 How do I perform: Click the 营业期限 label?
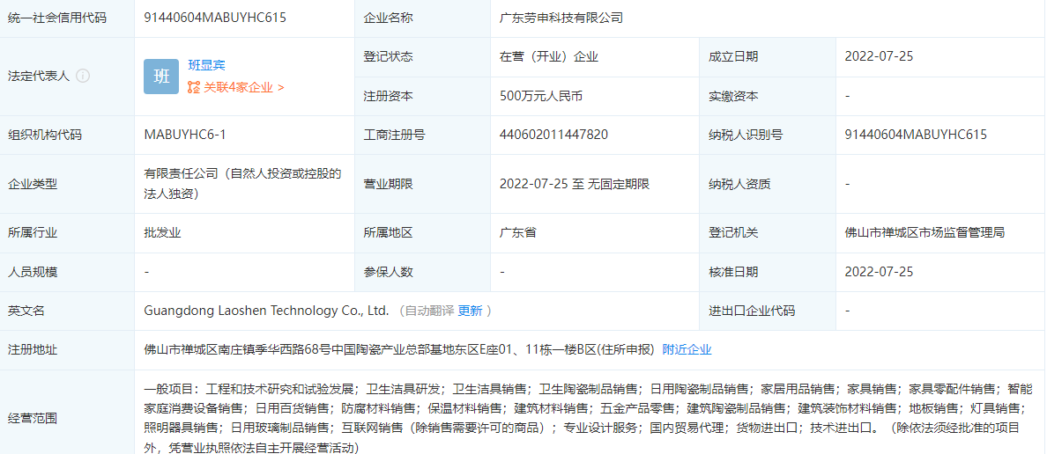point(388,184)
